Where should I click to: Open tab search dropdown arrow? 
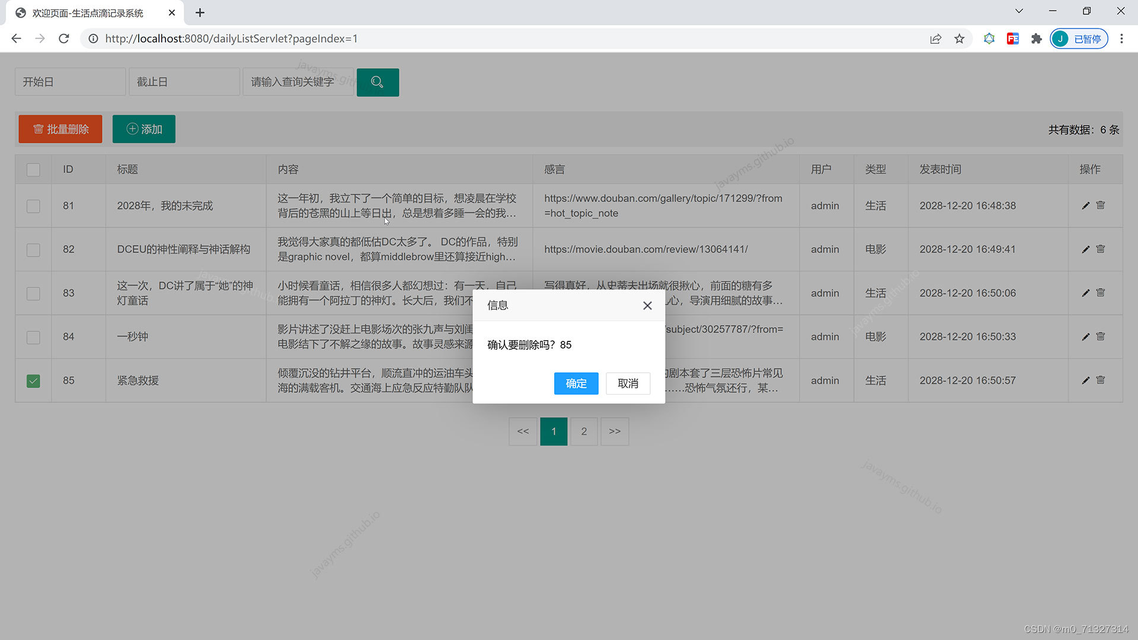(1019, 11)
